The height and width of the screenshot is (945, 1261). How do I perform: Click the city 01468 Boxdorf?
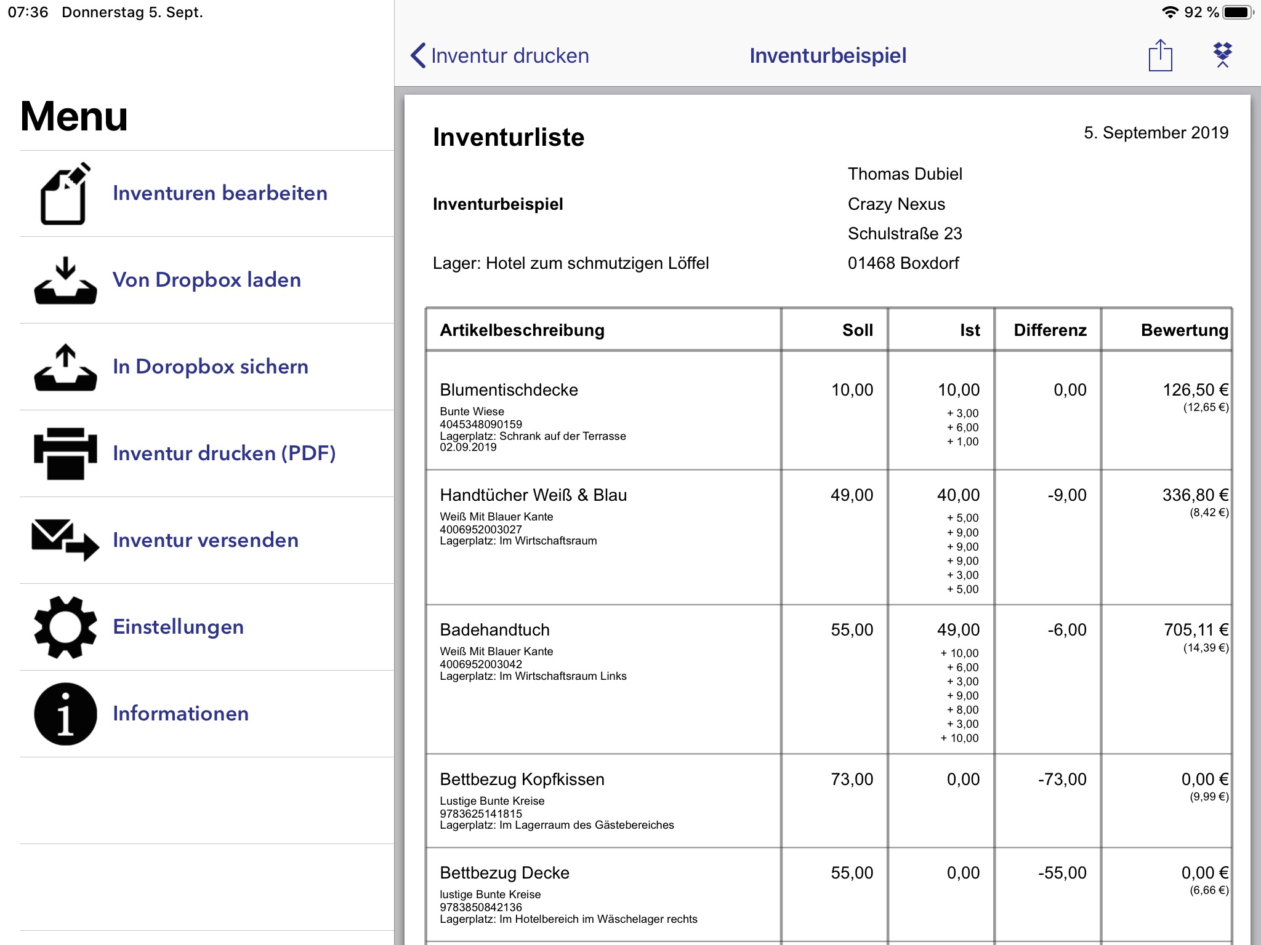(903, 263)
